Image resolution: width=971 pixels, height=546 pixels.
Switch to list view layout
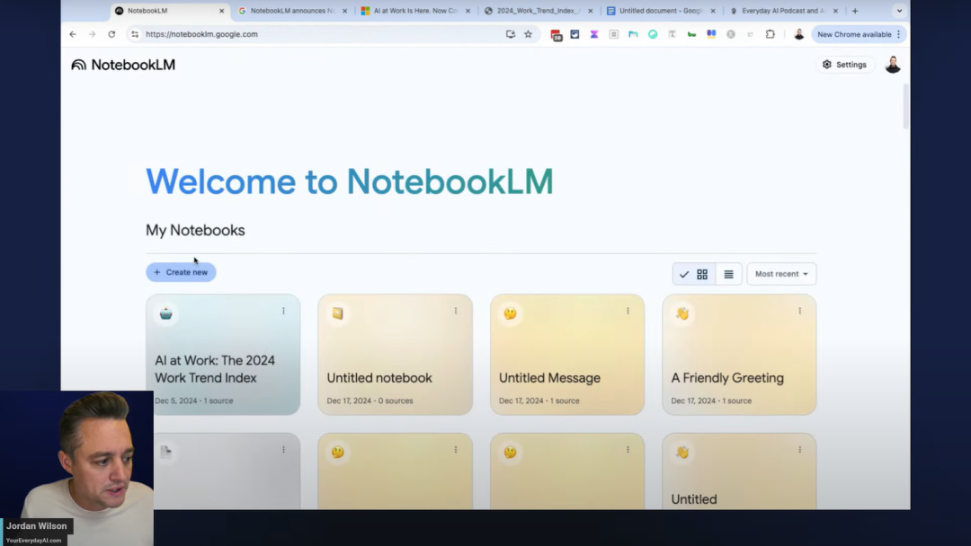point(728,274)
